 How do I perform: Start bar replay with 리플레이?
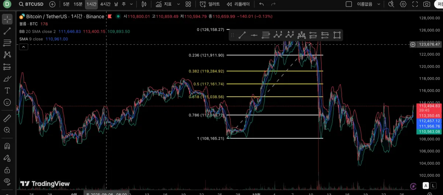pos(238,4)
